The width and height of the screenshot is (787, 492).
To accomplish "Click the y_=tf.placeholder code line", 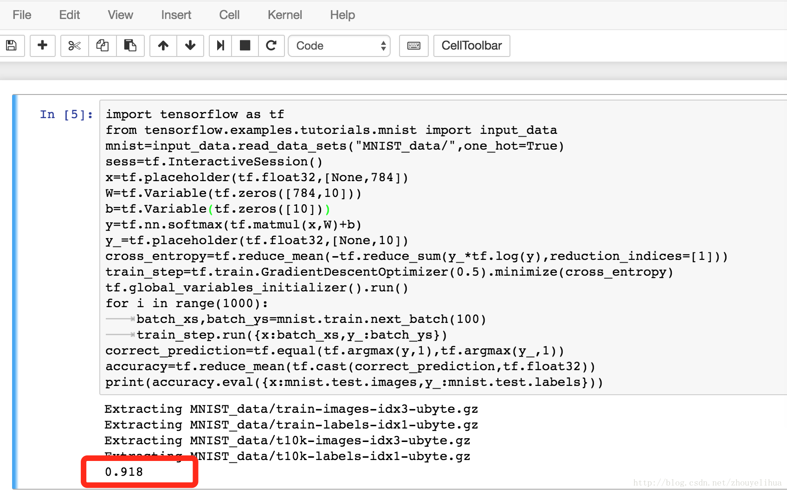I will coord(257,240).
